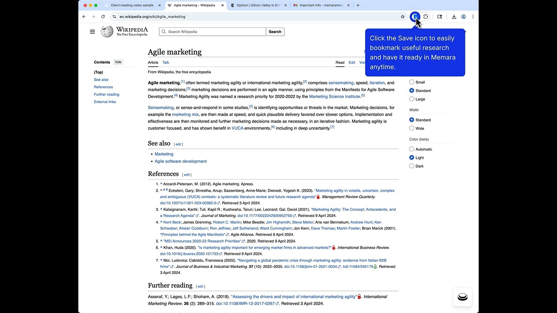
Task: Open 'MSI Announces 2020-22 Research Priorities' link
Action: click(202, 241)
